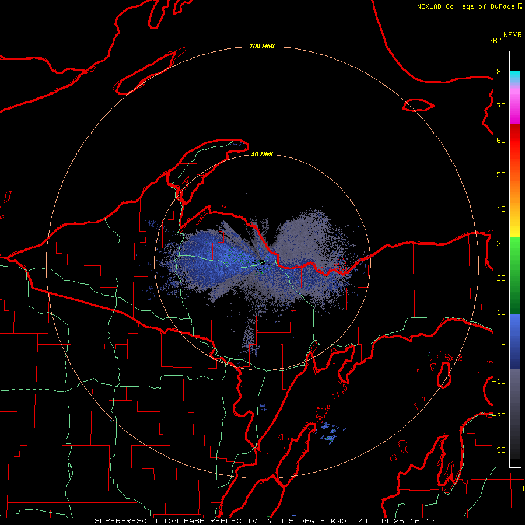Click the 100 NMI range ring label

pos(262,46)
